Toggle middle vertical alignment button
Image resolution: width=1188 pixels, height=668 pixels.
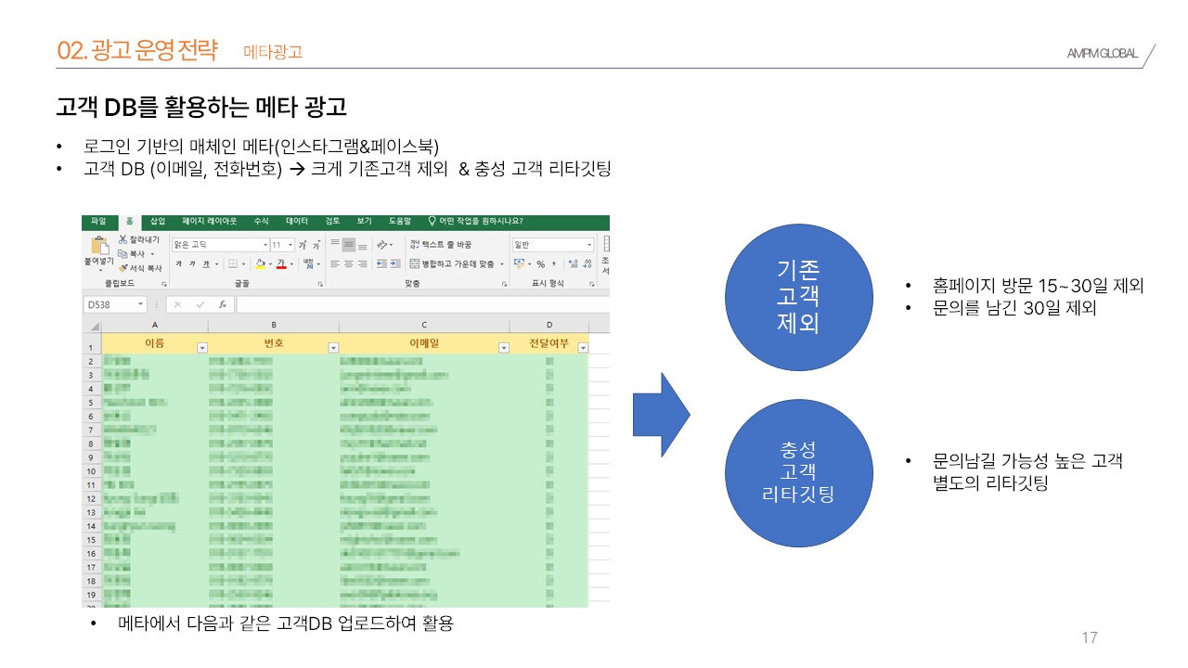pos(349,245)
